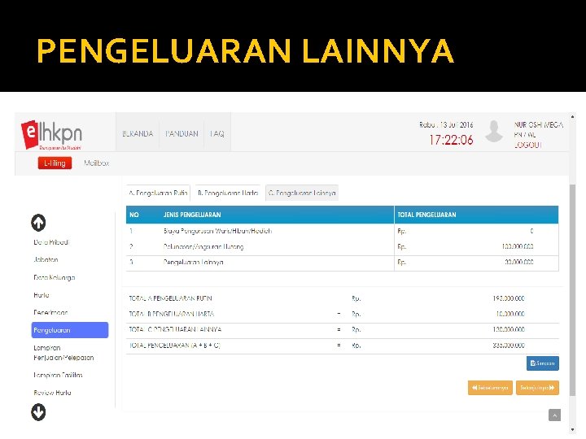This screenshot has width=586, height=439.
Task: Open Data Keluarga in sidebar
Action: [x=55, y=277]
